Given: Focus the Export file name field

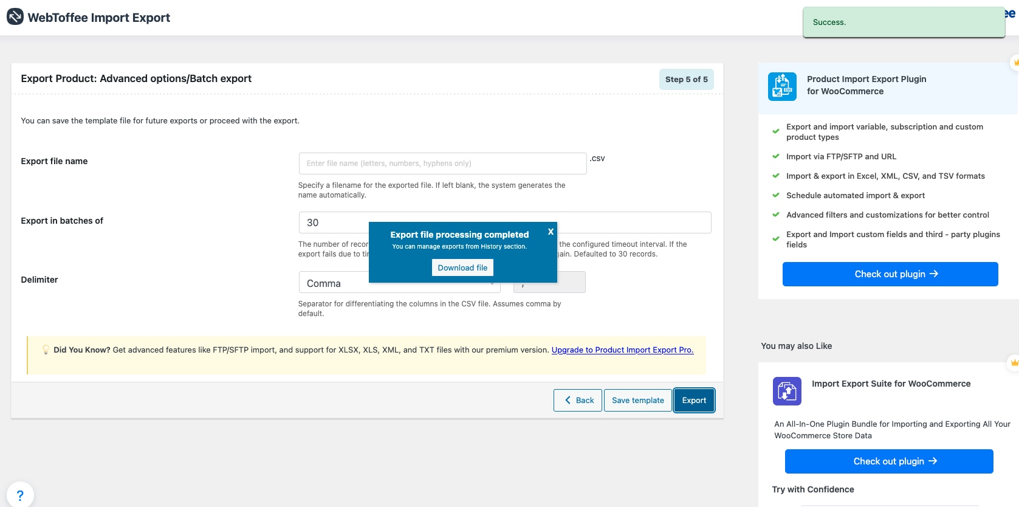Looking at the screenshot, I should pos(442,164).
